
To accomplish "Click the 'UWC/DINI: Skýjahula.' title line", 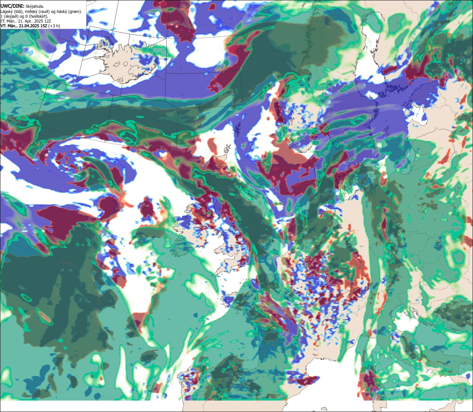I will (x=22, y=6).
